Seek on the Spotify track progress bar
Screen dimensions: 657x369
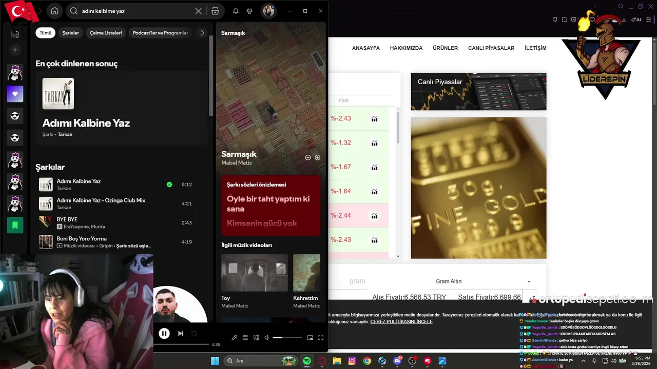click(x=181, y=344)
